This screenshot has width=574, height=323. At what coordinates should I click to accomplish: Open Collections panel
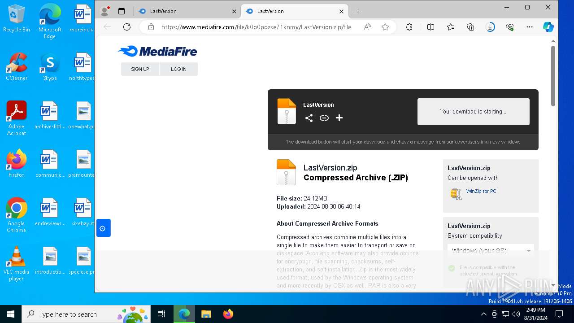[470, 27]
